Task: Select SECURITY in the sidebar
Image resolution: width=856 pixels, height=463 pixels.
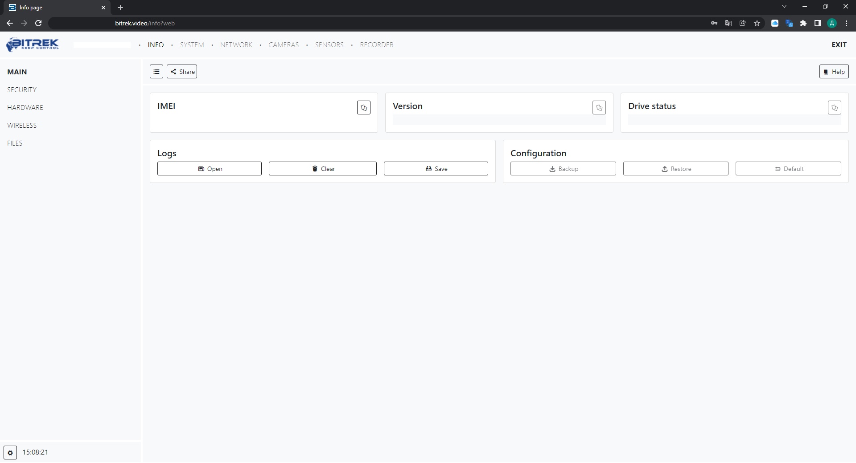Action: [22, 90]
